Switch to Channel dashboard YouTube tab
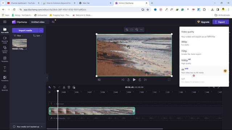The width and height of the screenshot is (232, 130). click(23, 3)
